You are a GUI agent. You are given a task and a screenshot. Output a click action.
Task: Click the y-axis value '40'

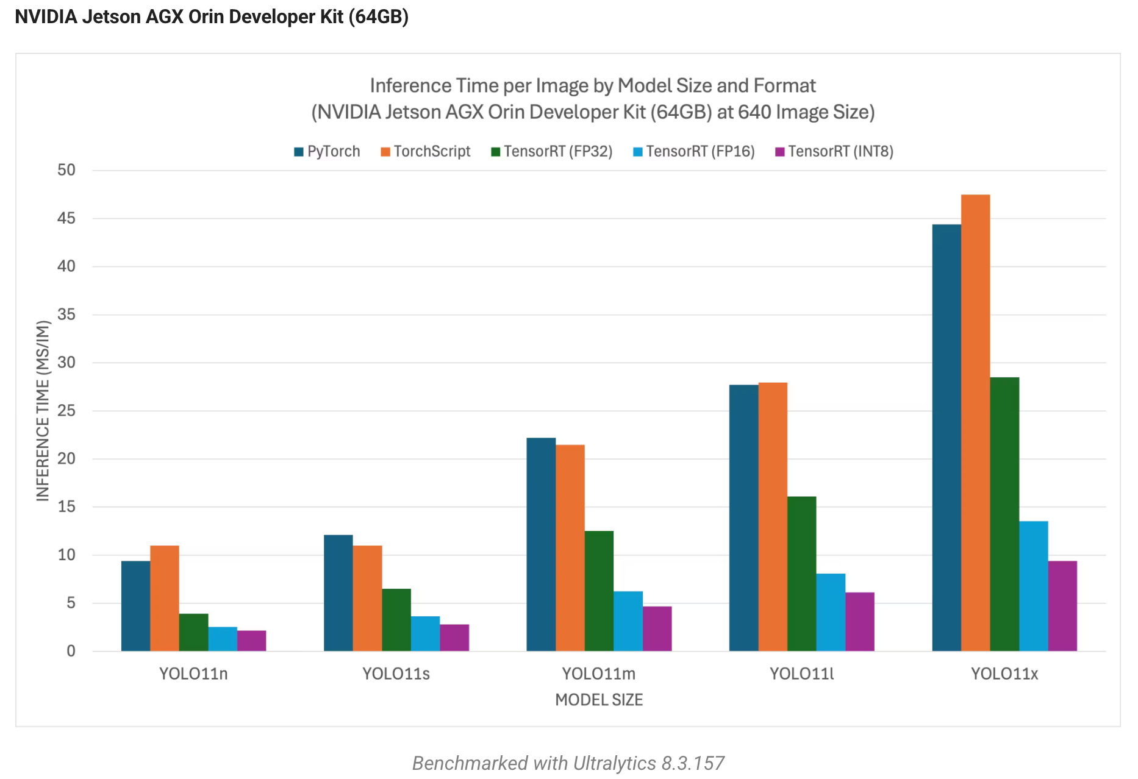point(66,266)
